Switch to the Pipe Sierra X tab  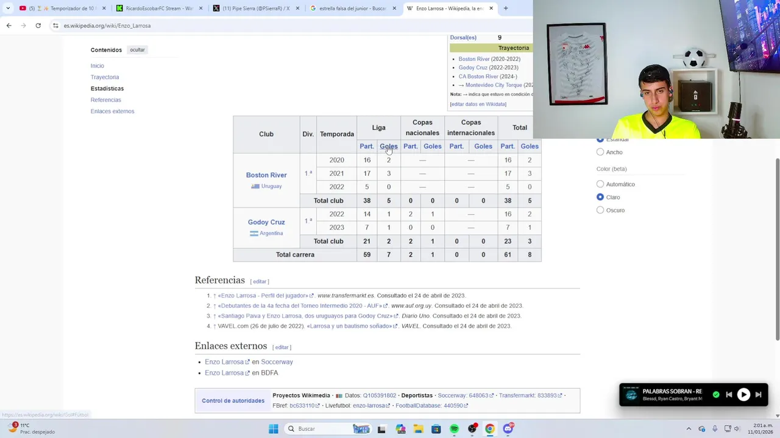(x=256, y=9)
